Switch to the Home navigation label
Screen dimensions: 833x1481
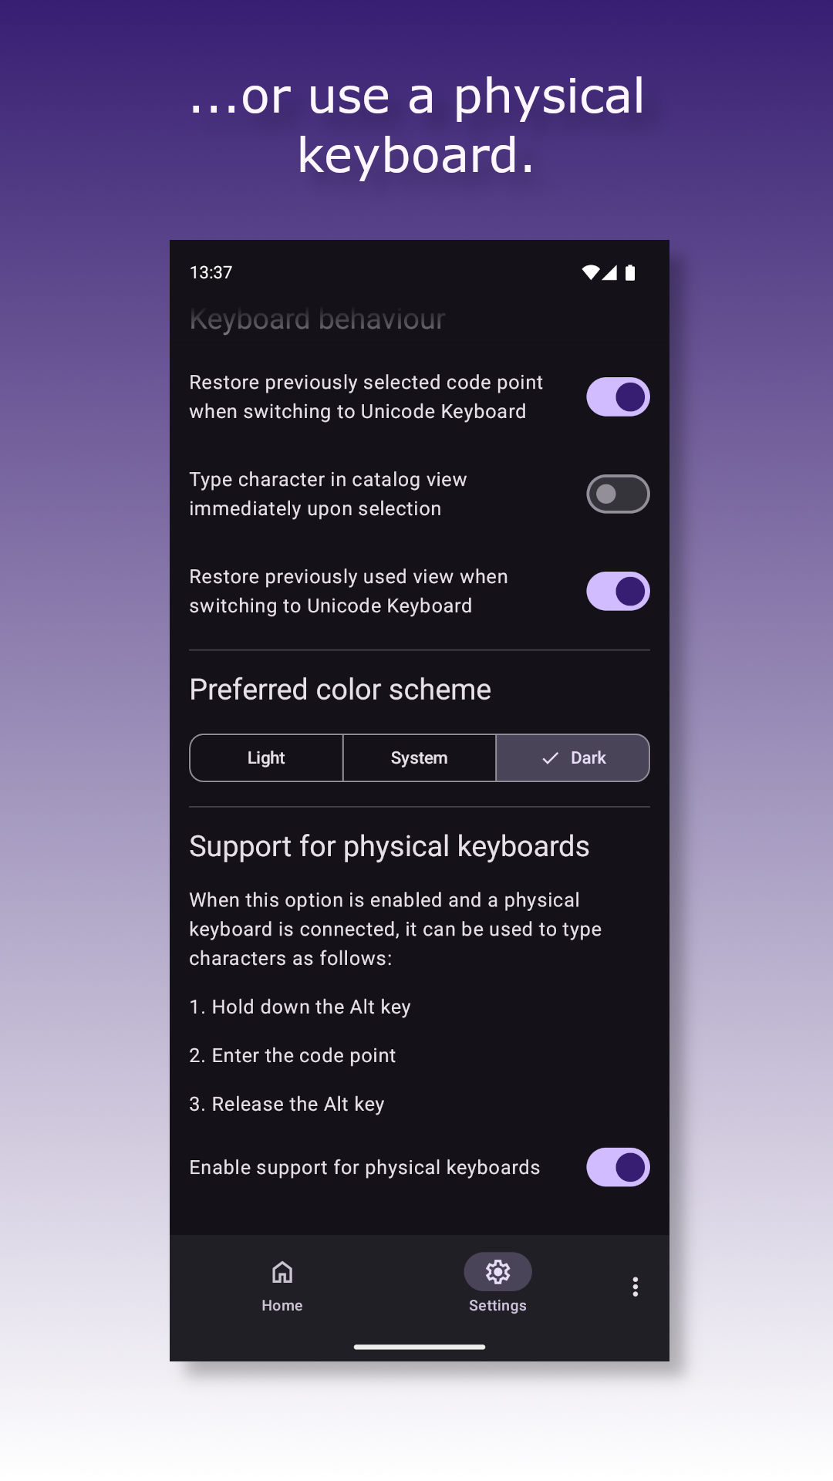pos(282,1305)
